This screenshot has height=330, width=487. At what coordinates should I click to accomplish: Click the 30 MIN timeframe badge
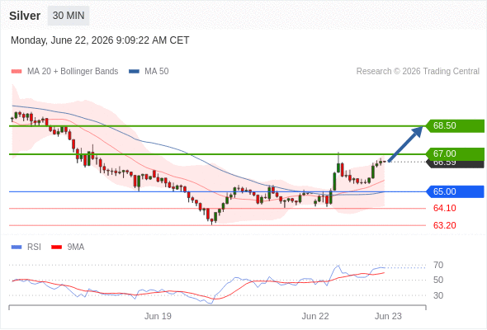(x=69, y=16)
